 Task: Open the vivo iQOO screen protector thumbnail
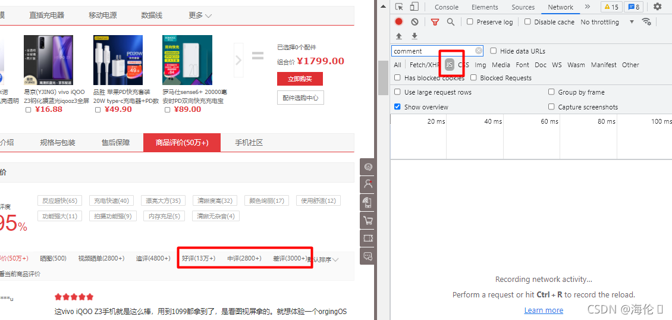[x=48, y=60]
